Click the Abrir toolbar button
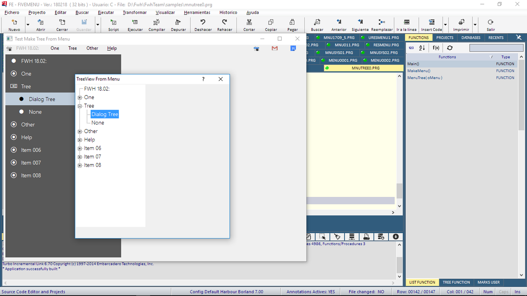This screenshot has height=296, width=527. click(x=41, y=25)
